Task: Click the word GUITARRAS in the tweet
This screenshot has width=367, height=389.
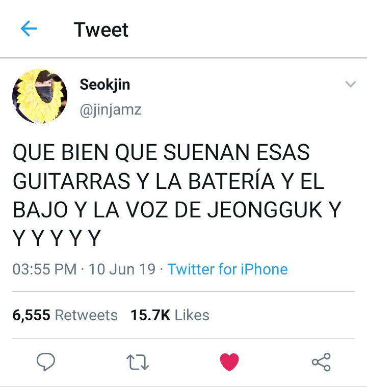Action: click(71, 181)
